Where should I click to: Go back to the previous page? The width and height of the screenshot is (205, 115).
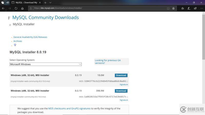click(3, 8)
